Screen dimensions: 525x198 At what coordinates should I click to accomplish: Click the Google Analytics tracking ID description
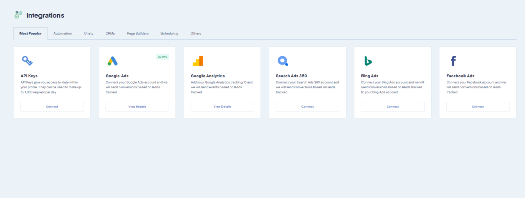coord(221,87)
